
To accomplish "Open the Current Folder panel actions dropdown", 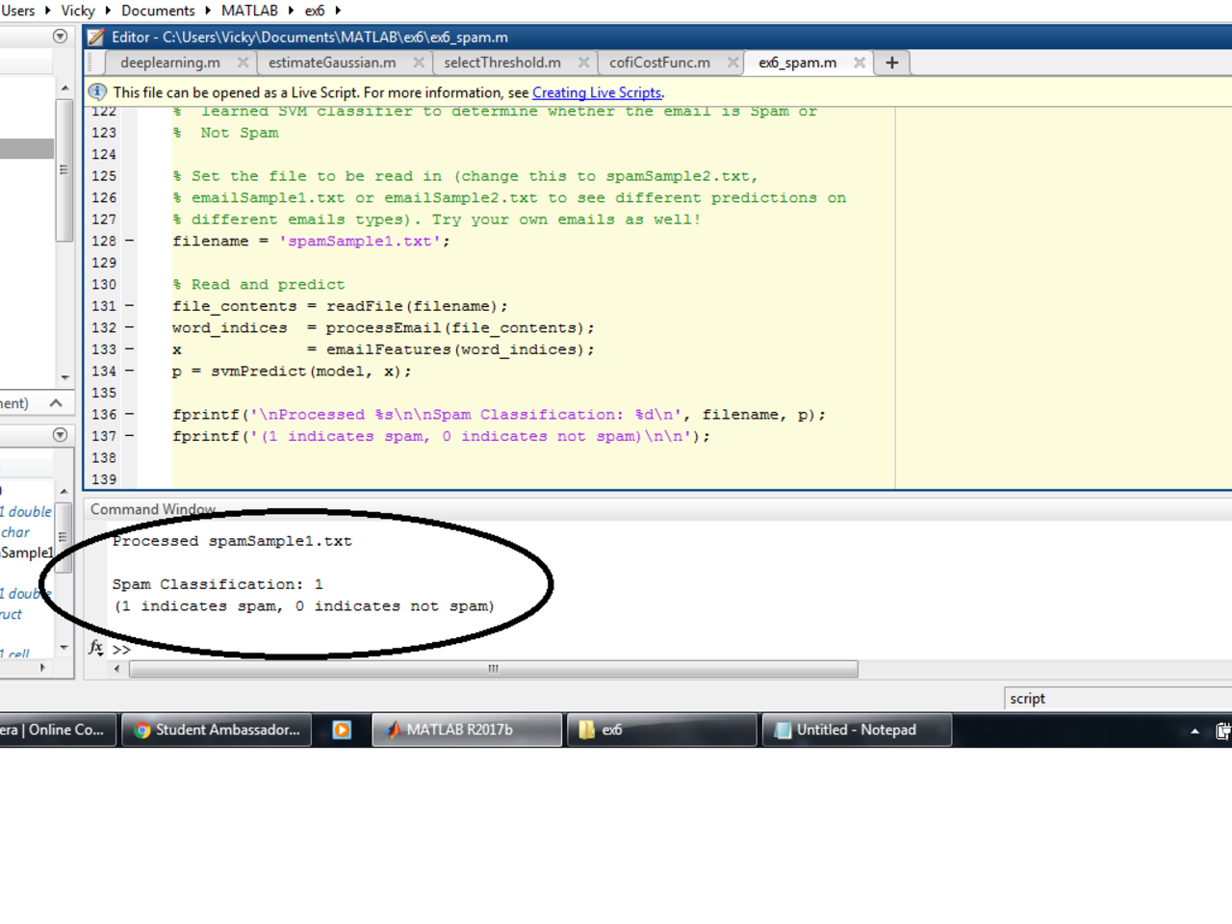I will tap(60, 37).
